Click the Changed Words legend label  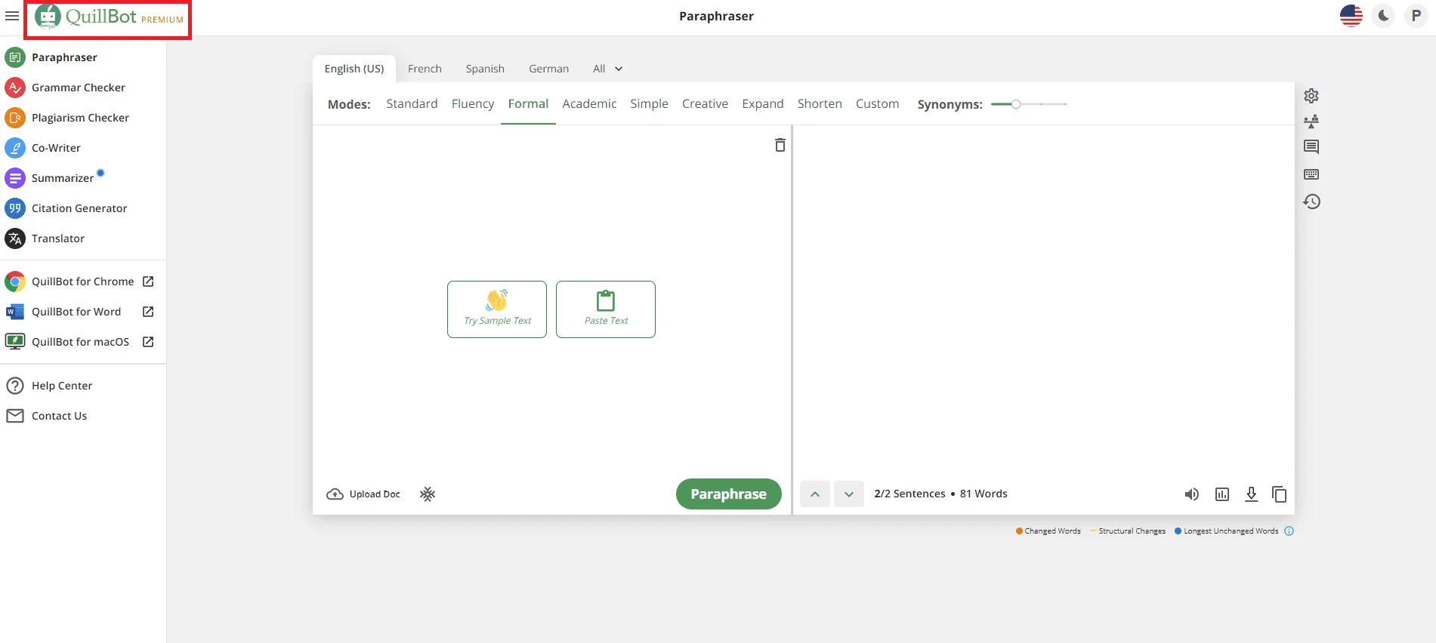(1052, 531)
